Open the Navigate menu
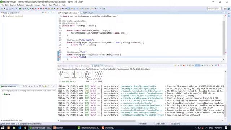 click(x=29, y=5)
